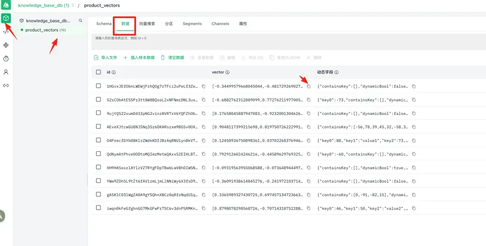Click the info icon next to vector header
The image size is (486, 246).
point(227,72)
